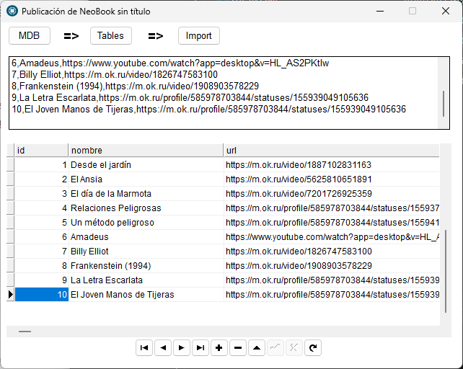463x369 pixels.
Task: Click highlighted id cell 10
Action: pos(42,295)
